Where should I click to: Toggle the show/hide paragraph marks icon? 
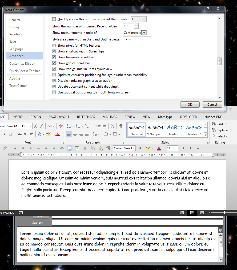(121, 125)
